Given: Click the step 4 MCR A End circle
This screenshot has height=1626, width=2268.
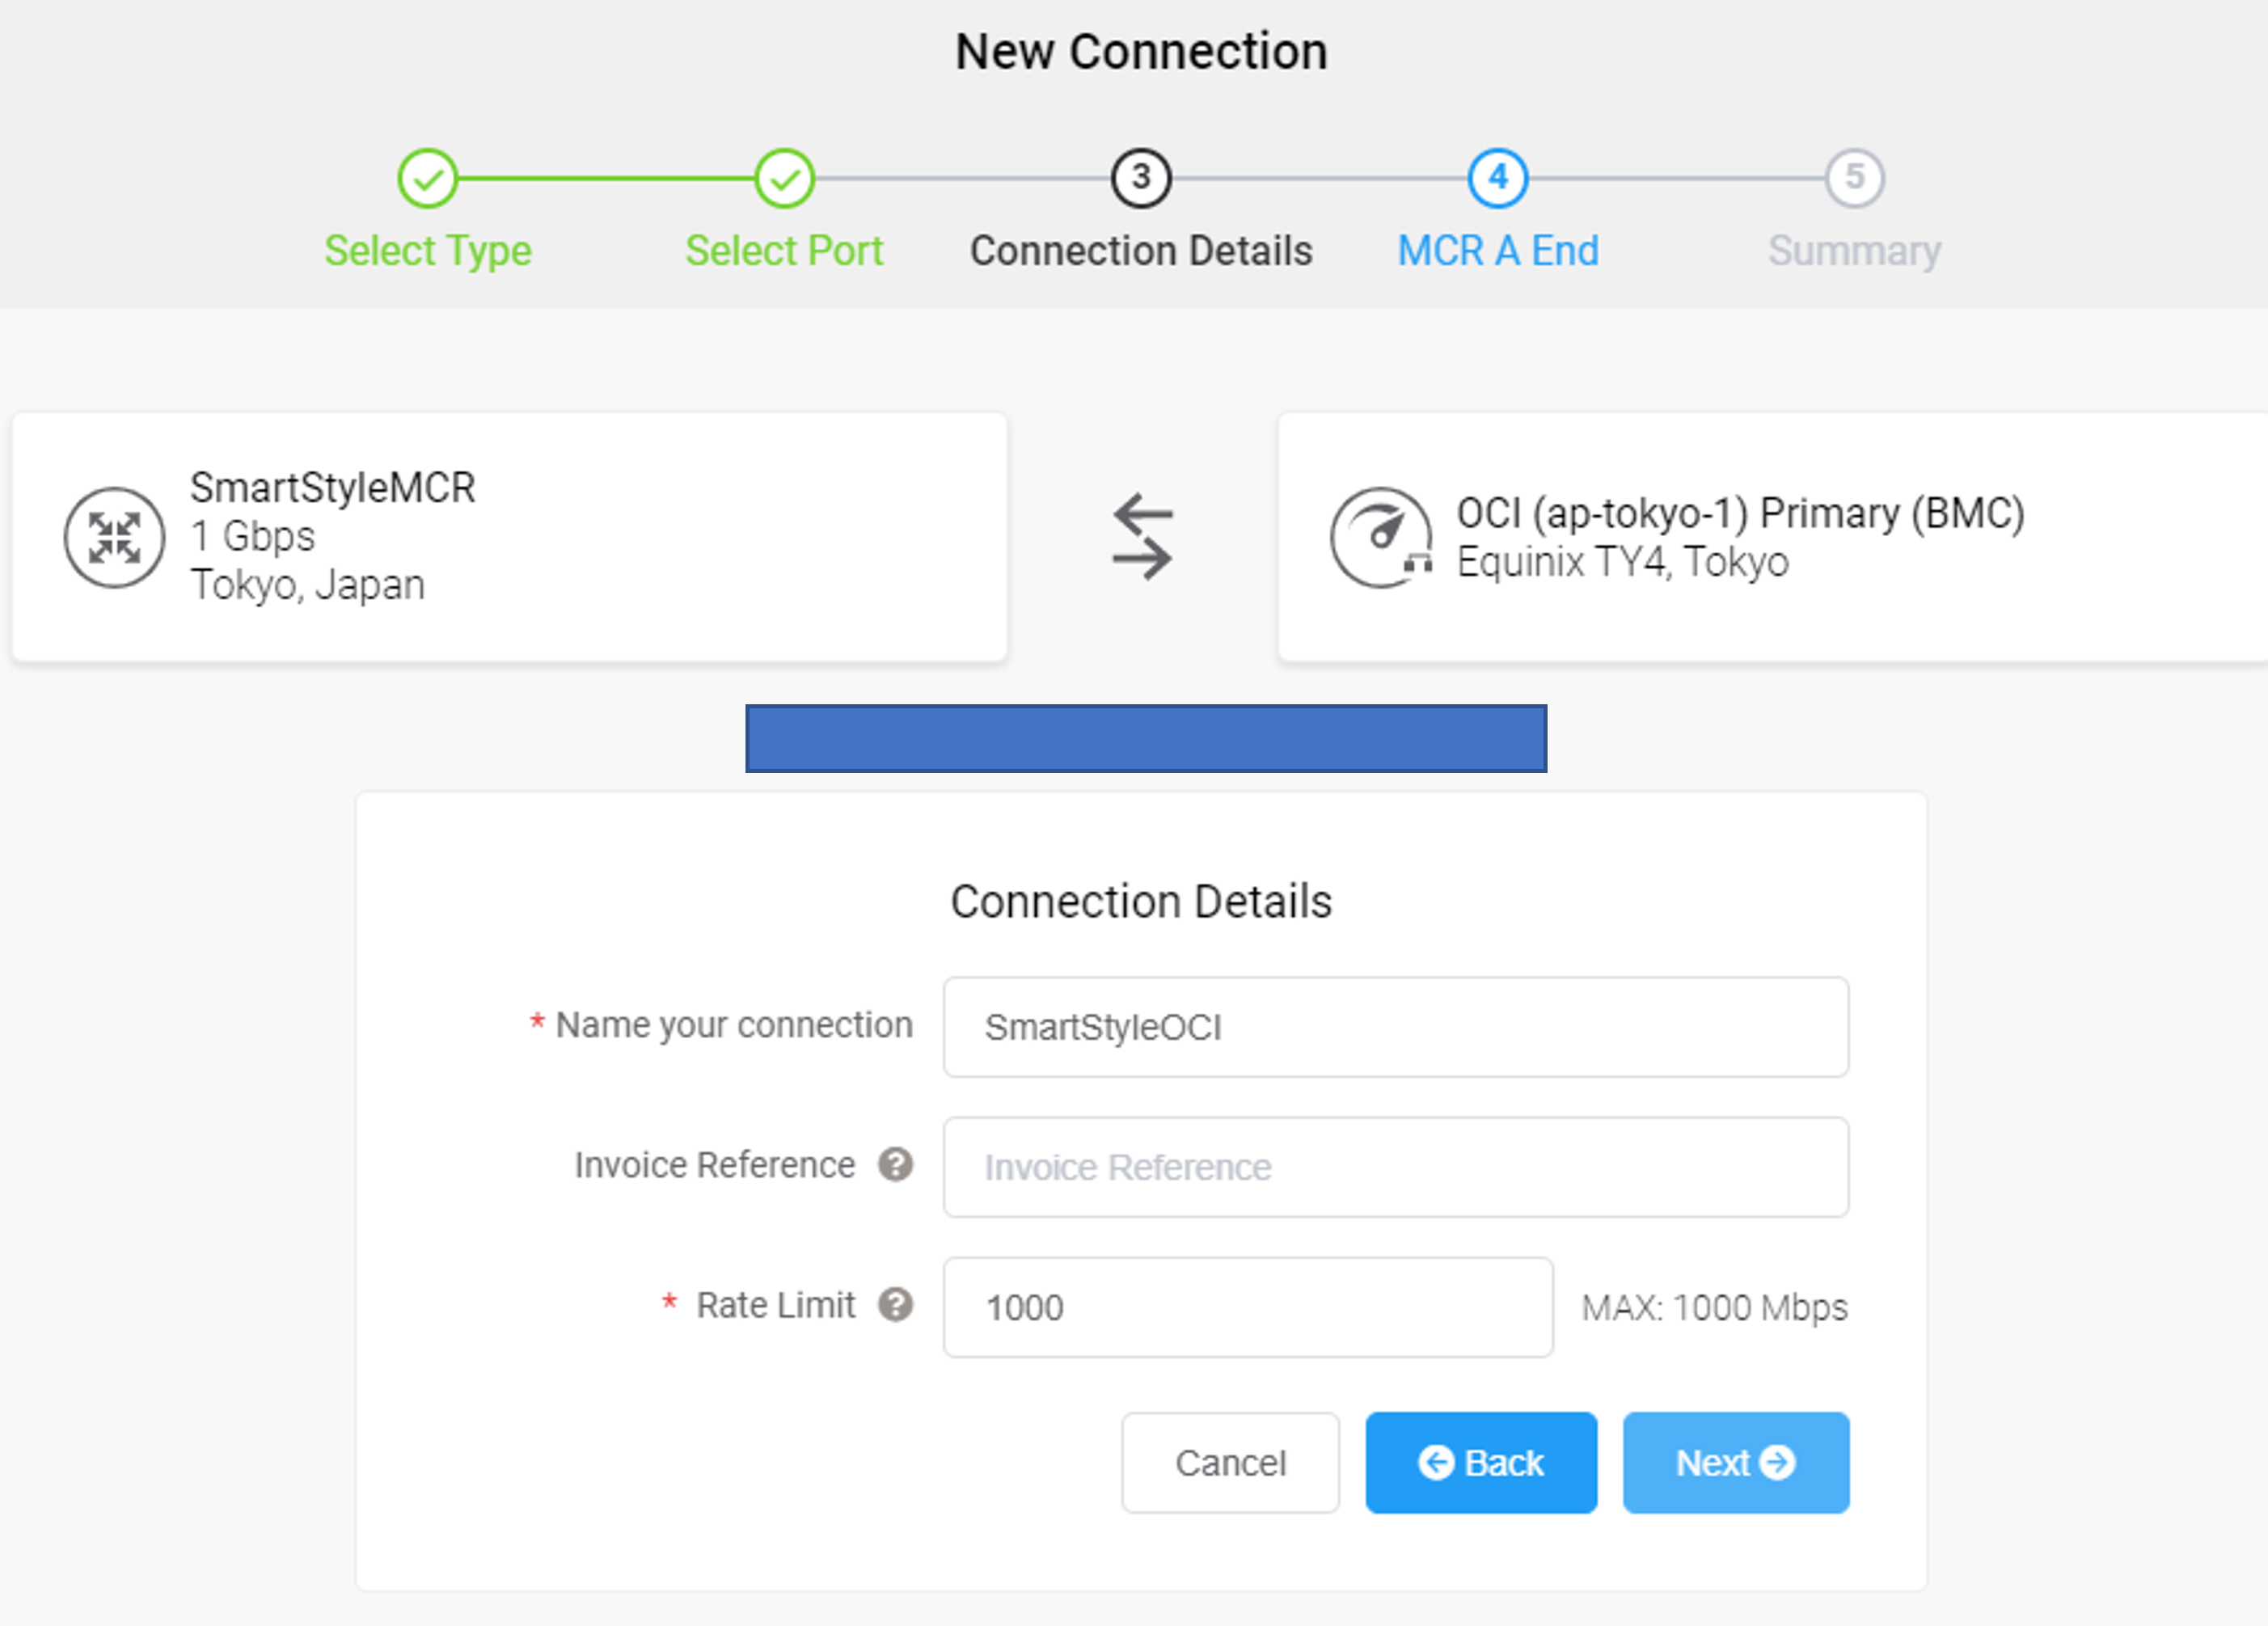Looking at the screenshot, I should pyautogui.click(x=1498, y=179).
